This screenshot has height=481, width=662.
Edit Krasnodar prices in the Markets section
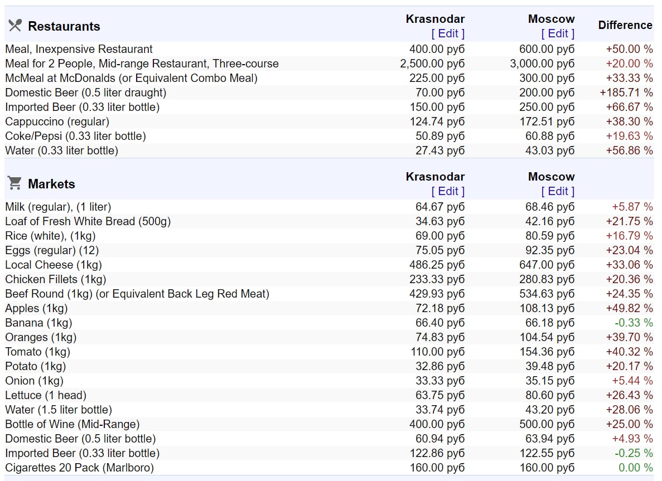pos(447,192)
